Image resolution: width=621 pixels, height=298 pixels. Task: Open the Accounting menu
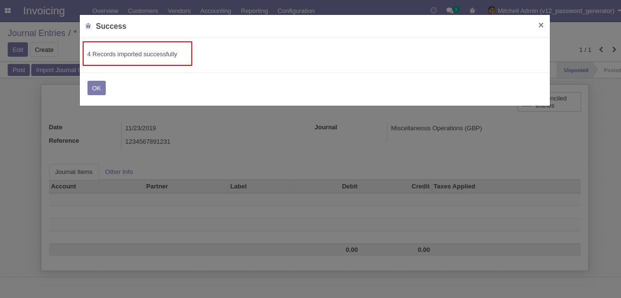[216, 11]
